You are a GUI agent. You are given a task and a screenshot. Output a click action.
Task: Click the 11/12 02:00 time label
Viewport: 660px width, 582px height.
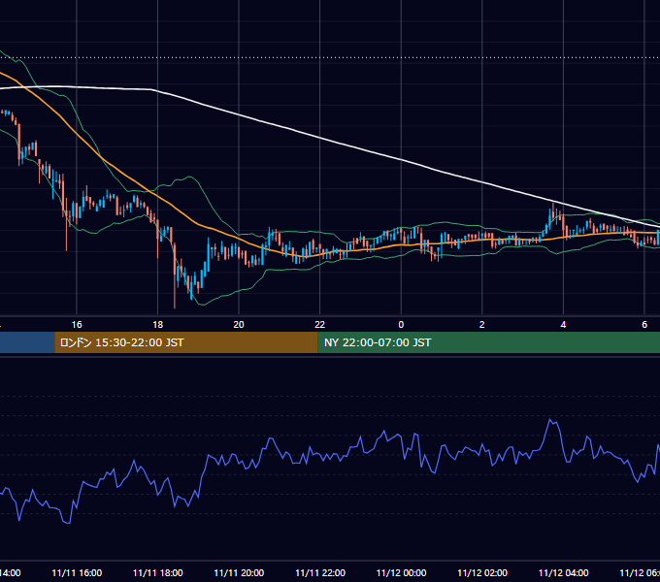(482, 572)
